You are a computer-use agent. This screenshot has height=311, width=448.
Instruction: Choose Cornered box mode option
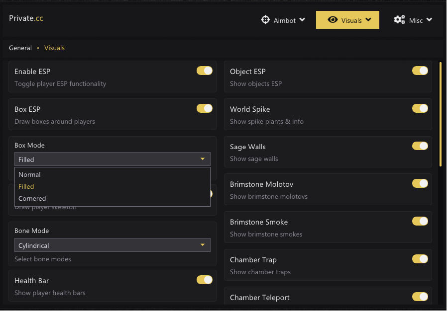pyautogui.click(x=32, y=198)
